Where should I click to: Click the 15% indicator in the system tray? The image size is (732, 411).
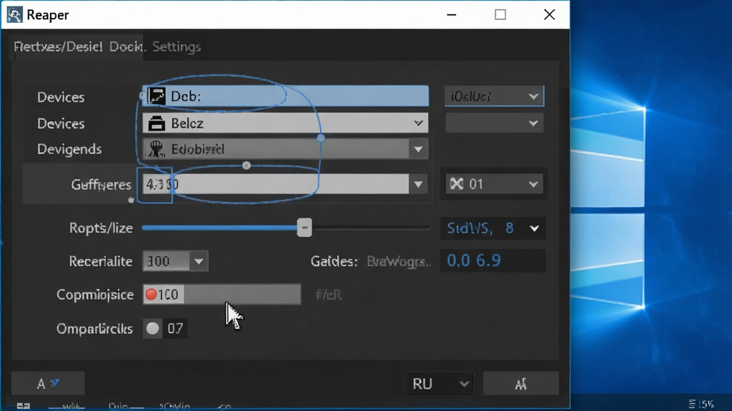[701, 404]
